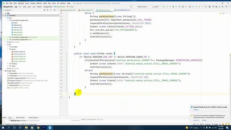The height and width of the screenshot is (130, 231).
Task: Select the Build Analyzer tab
Action: (x=33, y=118)
